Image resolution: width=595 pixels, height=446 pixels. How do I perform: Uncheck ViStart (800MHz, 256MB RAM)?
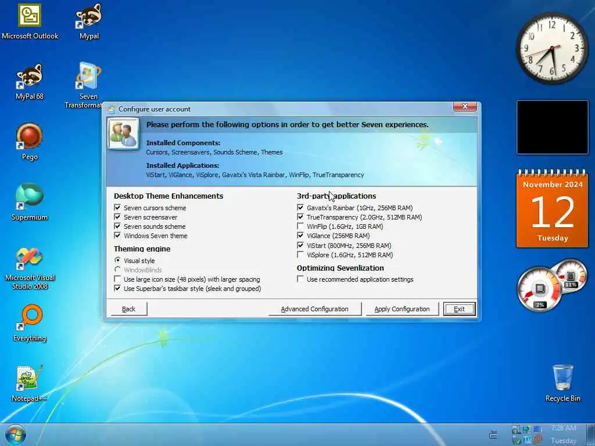tap(300, 246)
